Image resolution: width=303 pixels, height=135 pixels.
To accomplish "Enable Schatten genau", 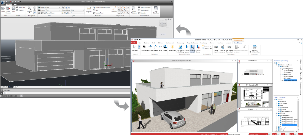I will coord(187,49).
